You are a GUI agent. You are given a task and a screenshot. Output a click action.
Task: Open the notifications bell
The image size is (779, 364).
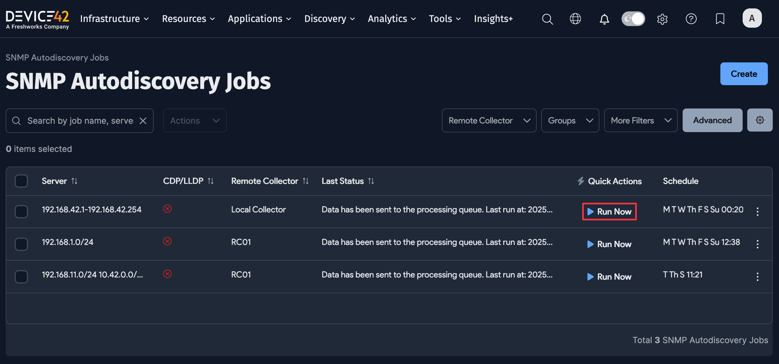(604, 19)
